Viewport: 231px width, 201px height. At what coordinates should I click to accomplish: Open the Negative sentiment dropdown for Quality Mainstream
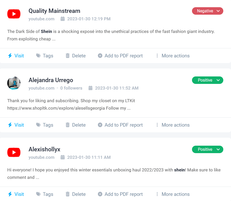click(208, 11)
